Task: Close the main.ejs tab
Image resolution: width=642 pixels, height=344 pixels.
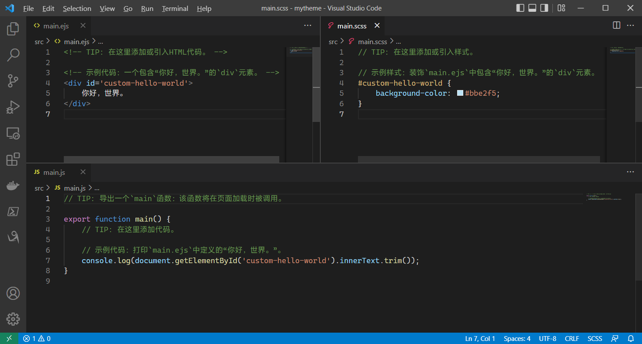Action: tap(83, 25)
